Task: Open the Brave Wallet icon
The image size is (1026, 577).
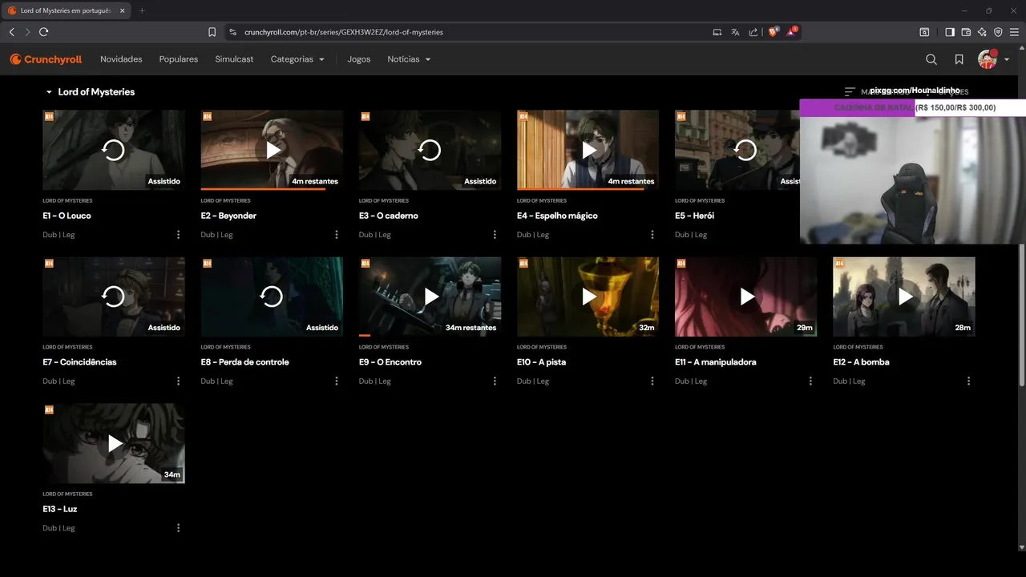Action: pyautogui.click(x=966, y=32)
